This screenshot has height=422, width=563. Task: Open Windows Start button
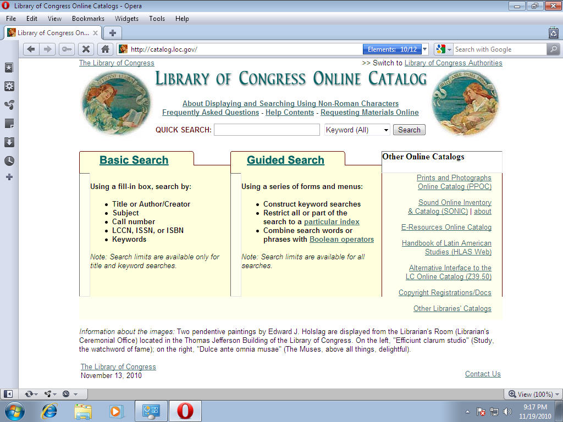tap(15, 411)
